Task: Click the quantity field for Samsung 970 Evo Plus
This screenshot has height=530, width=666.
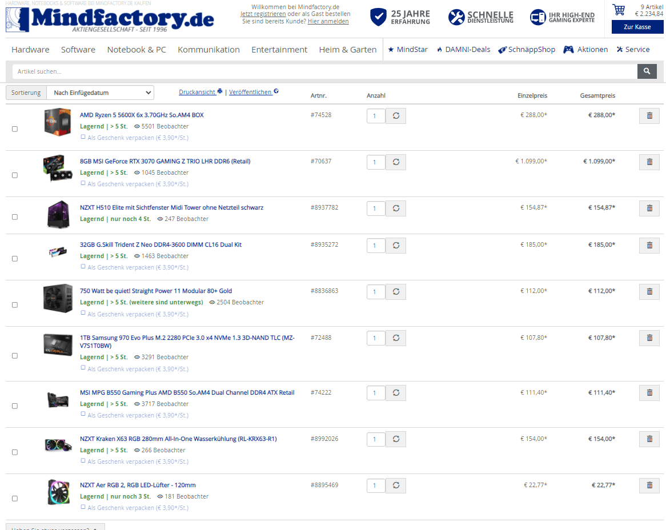Action: point(376,338)
